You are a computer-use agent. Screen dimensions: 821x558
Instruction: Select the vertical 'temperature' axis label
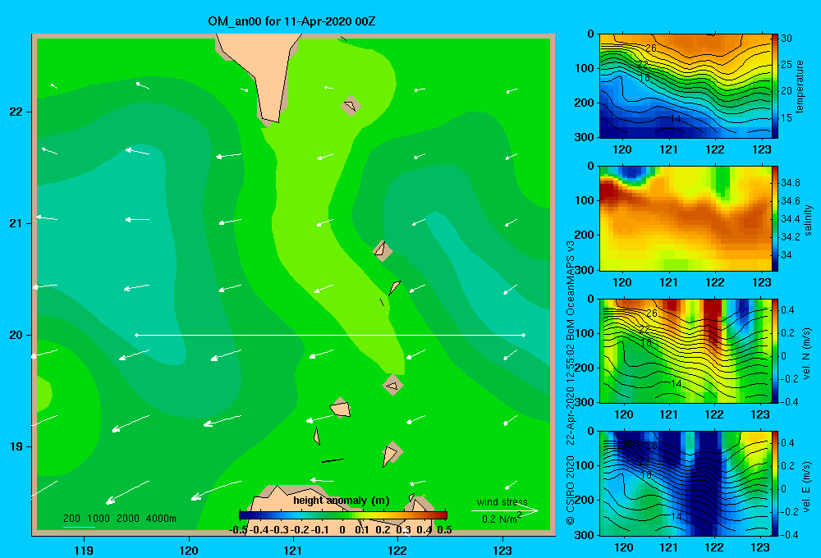coord(800,86)
